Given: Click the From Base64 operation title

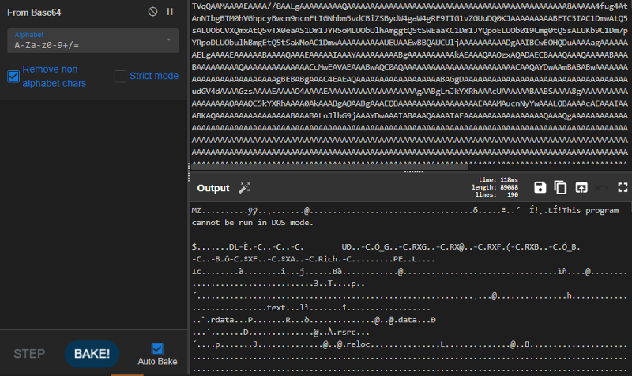Looking at the screenshot, I should pos(34,13).
